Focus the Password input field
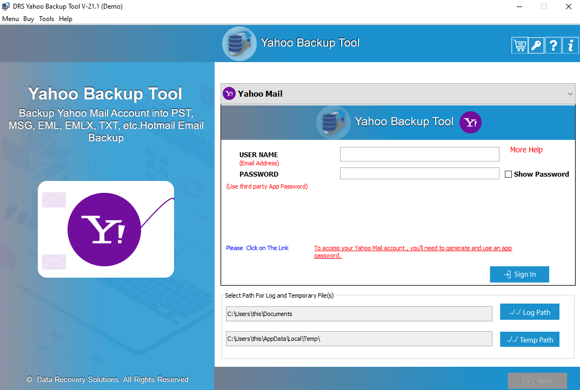The height and width of the screenshot is (390, 580). [x=419, y=173]
